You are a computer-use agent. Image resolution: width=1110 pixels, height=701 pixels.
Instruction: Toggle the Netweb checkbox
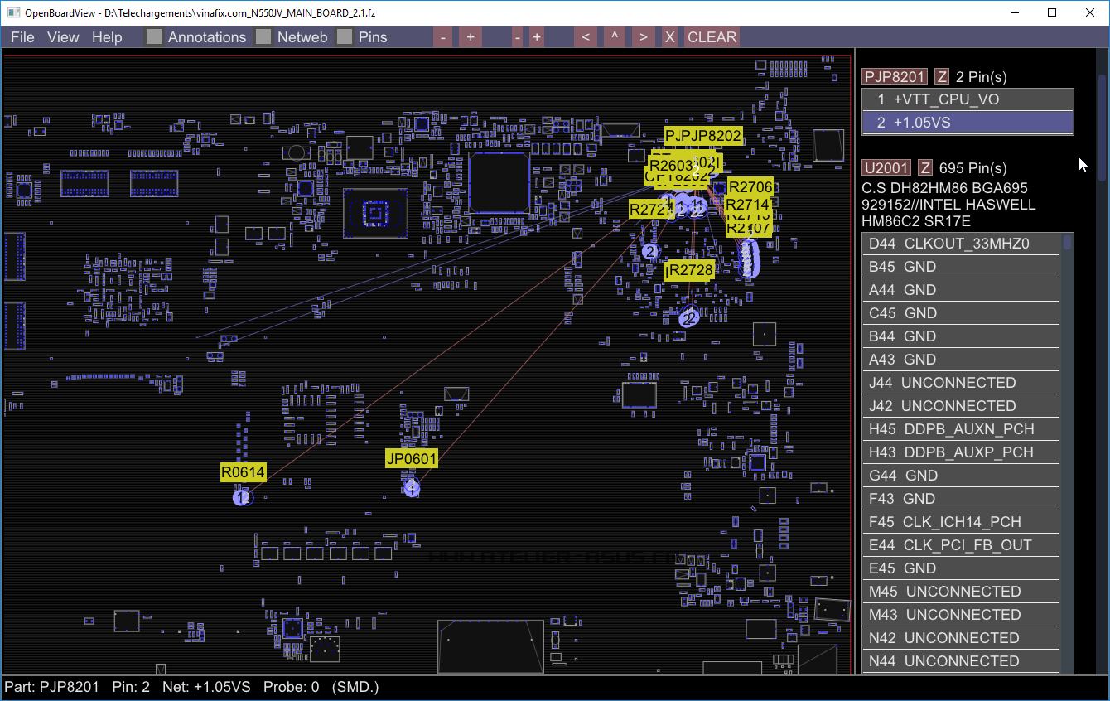[263, 37]
